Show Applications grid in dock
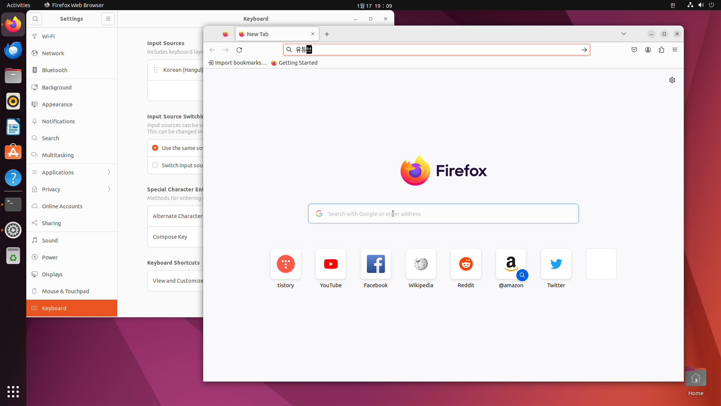This screenshot has width=721, height=406. (13, 392)
